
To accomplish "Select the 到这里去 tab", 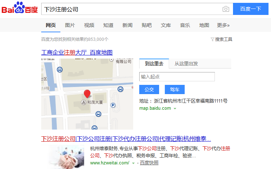I will (x=154, y=64).
